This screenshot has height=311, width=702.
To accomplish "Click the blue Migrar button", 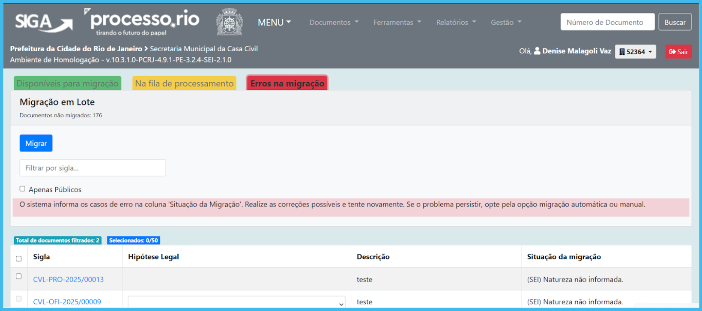I will pyautogui.click(x=36, y=143).
